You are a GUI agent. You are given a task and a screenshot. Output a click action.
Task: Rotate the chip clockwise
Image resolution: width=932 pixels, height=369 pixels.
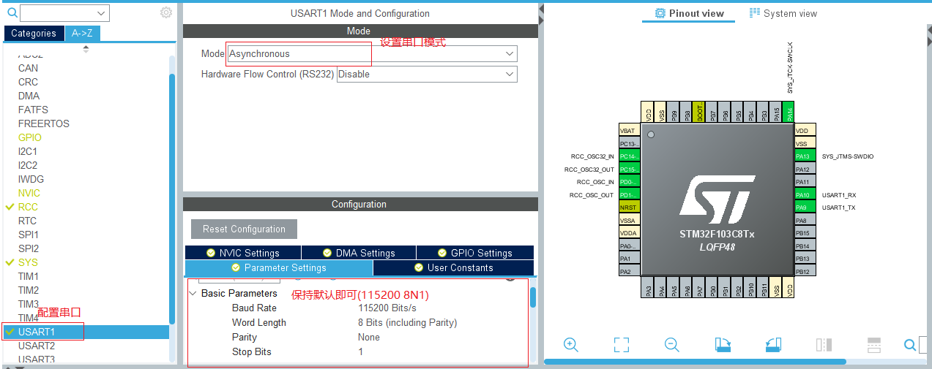[x=723, y=345]
